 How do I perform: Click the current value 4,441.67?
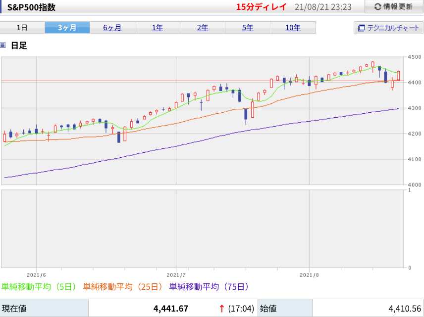[170, 309]
